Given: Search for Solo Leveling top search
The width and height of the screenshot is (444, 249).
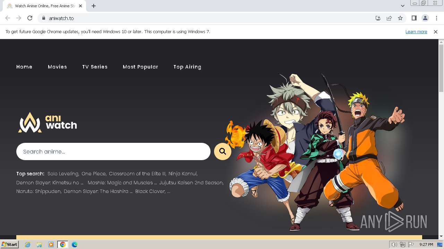Looking at the screenshot, I should pyautogui.click(x=63, y=174).
